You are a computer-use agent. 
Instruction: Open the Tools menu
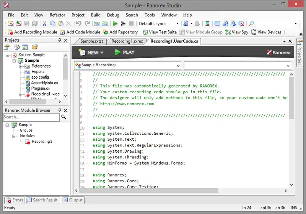tap(150, 15)
